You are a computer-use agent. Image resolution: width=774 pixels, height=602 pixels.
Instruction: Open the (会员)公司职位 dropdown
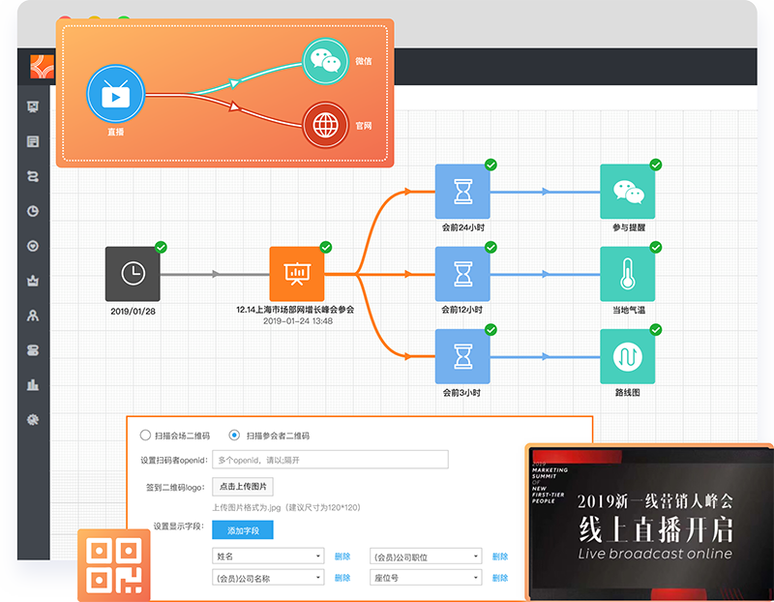point(426,557)
